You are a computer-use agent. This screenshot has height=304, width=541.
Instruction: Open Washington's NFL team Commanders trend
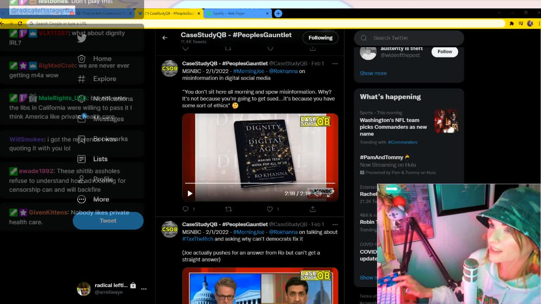click(x=393, y=127)
